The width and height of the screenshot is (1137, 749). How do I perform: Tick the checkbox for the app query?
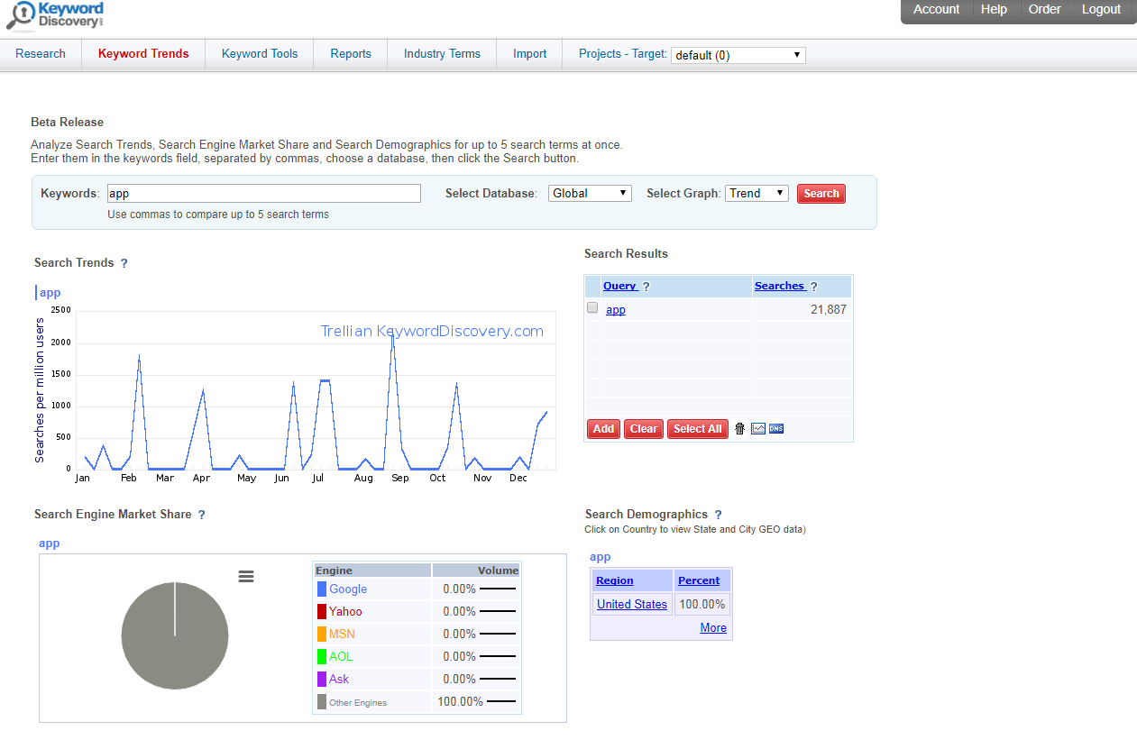click(x=592, y=308)
